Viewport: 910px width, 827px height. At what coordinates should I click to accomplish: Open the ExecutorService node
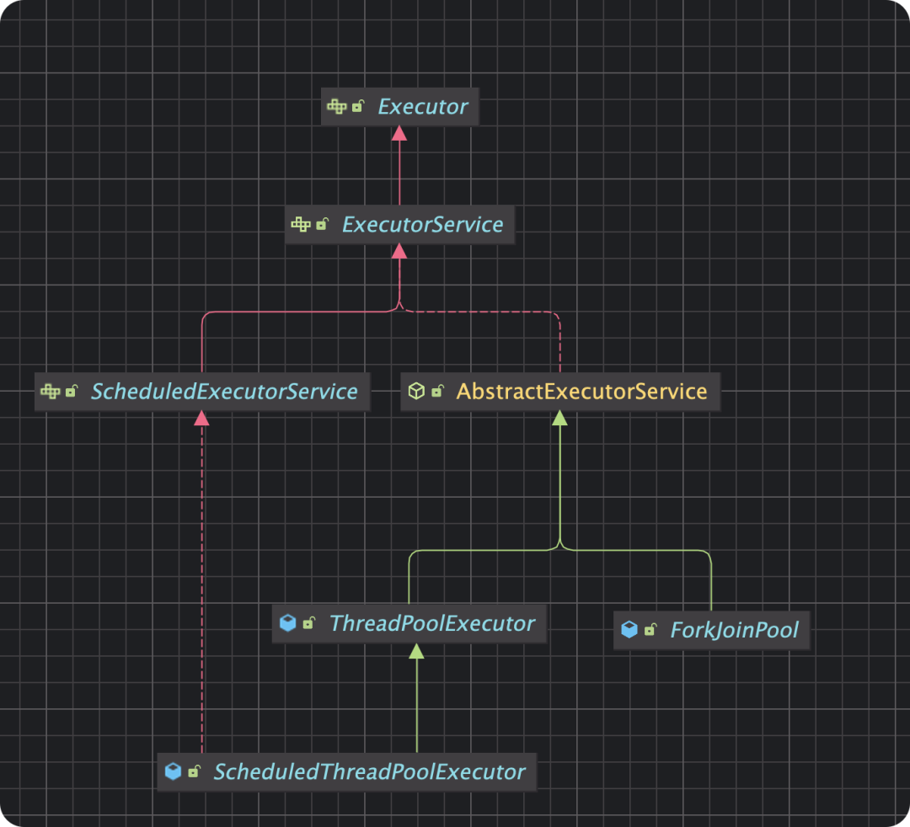pos(422,225)
